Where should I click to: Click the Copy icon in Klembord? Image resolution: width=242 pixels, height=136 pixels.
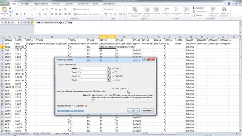(10, 12)
